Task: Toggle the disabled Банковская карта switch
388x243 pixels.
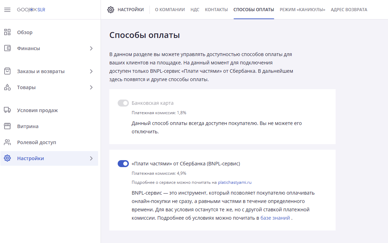Action: (x=123, y=103)
